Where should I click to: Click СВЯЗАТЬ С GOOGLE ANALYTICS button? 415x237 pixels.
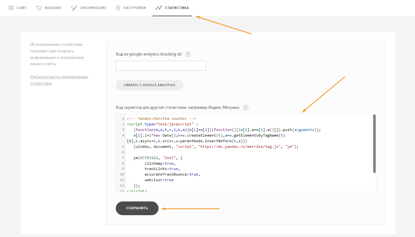tap(149, 85)
